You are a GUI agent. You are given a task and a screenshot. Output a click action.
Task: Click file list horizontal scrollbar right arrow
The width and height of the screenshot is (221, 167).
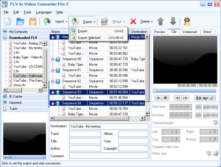click(x=40, y=90)
